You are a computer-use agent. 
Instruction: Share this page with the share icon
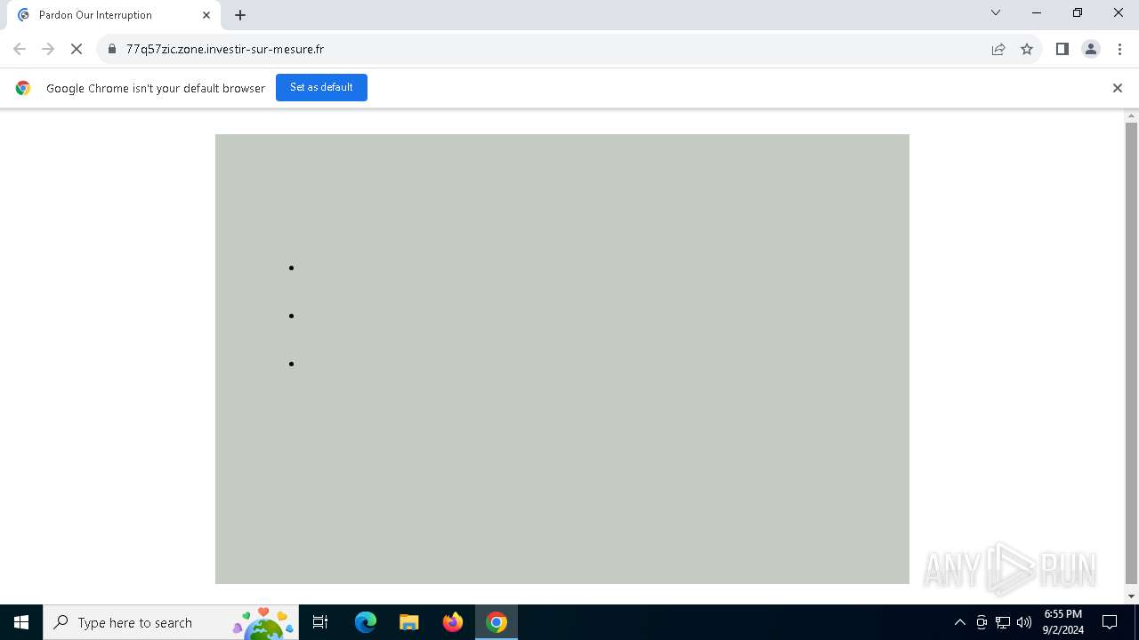tap(998, 49)
